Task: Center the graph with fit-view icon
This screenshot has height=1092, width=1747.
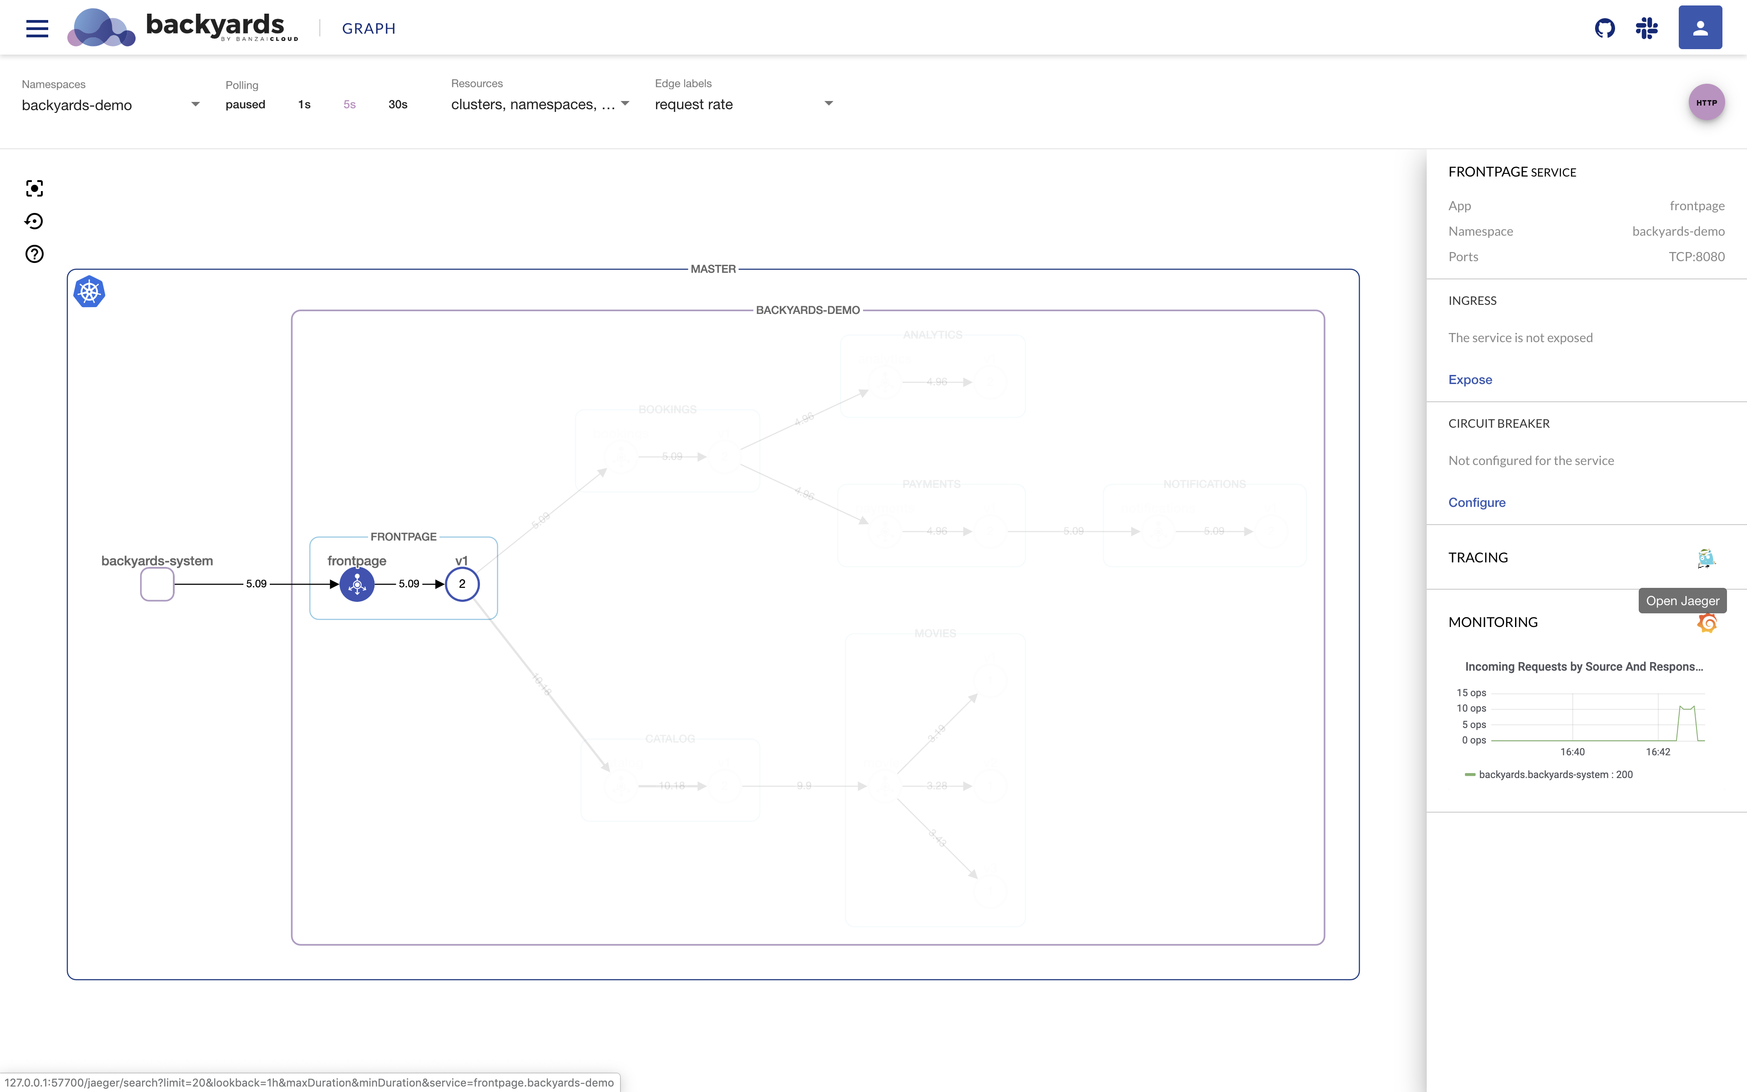Action: click(x=34, y=188)
